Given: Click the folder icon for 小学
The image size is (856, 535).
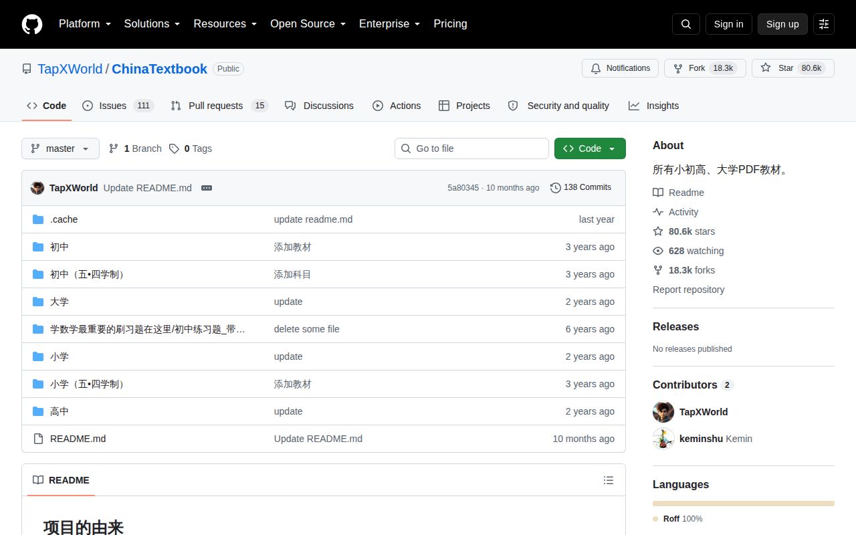Looking at the screenshot, I should pyautogui.click(x=38, y=356).
